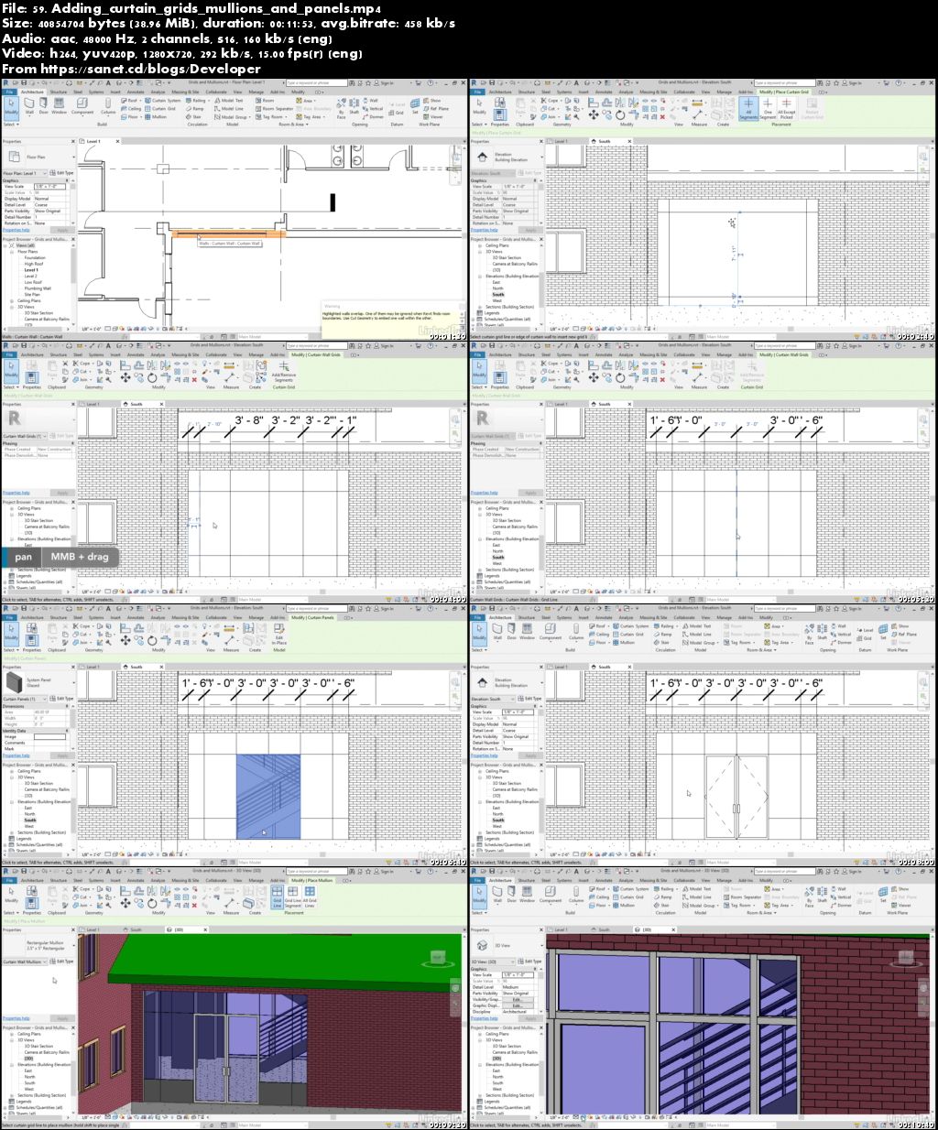The width and height of the screenshot is (938, 1130).
Task: Click ViewCube in 00:10:40 frame
Action: pos(908,958)
